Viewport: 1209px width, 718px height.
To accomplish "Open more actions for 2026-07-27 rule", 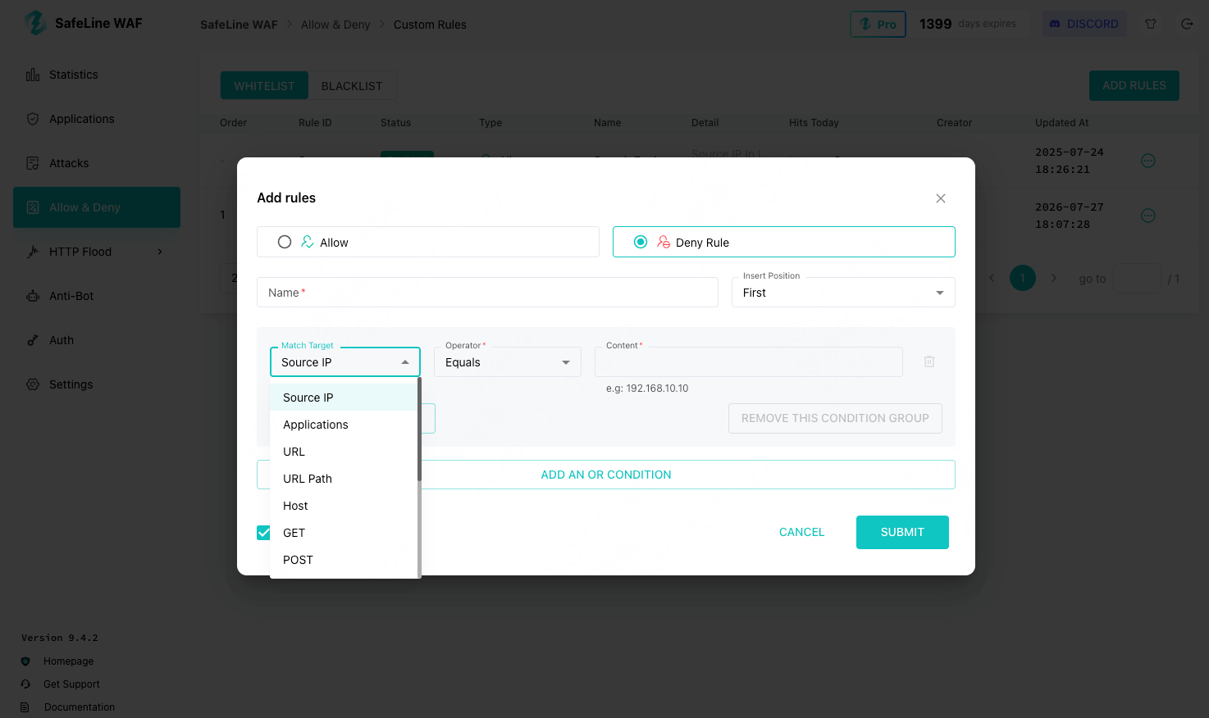I will click(1148, 216).
